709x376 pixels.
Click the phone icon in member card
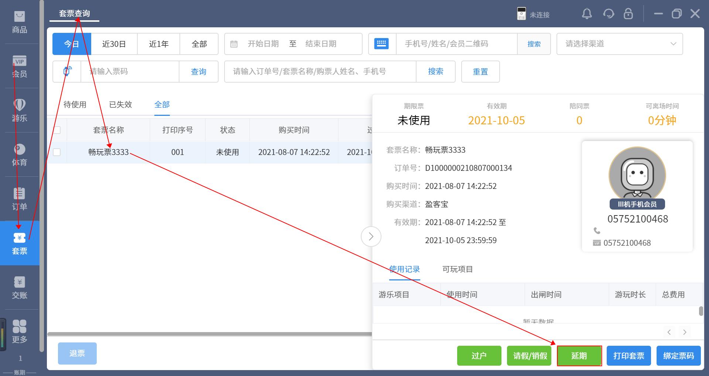(597, 231)
